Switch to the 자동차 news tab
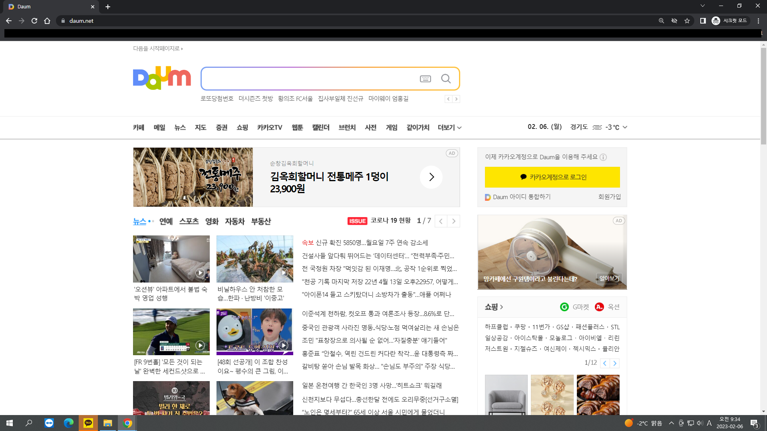The height and width of the screenshot is (431, 767). pos(235,221)
